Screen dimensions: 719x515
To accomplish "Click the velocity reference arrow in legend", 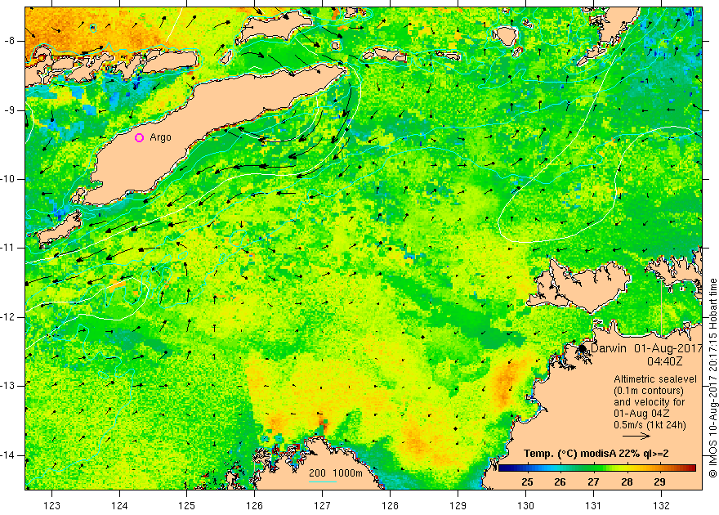I will (636, 437).
